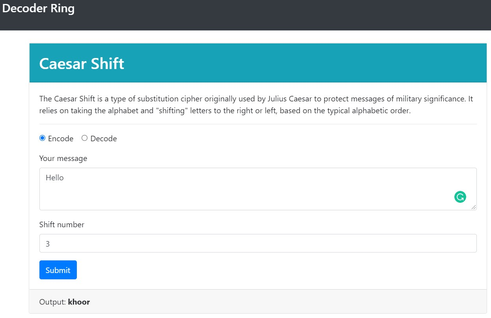Click the Encode label text
The height and width of the screenshot is (318, 491).
point(61,138)
